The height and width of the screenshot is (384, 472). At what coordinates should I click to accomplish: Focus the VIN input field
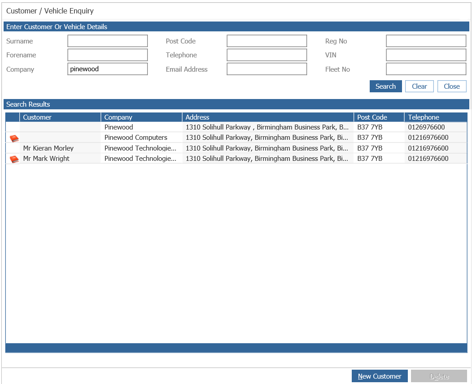tap(426, 55)
